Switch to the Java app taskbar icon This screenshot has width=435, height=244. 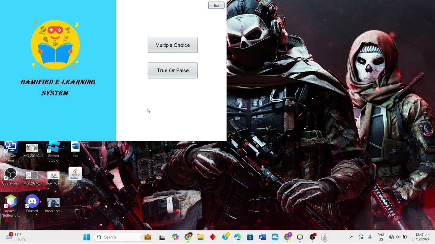coord(325,237)
